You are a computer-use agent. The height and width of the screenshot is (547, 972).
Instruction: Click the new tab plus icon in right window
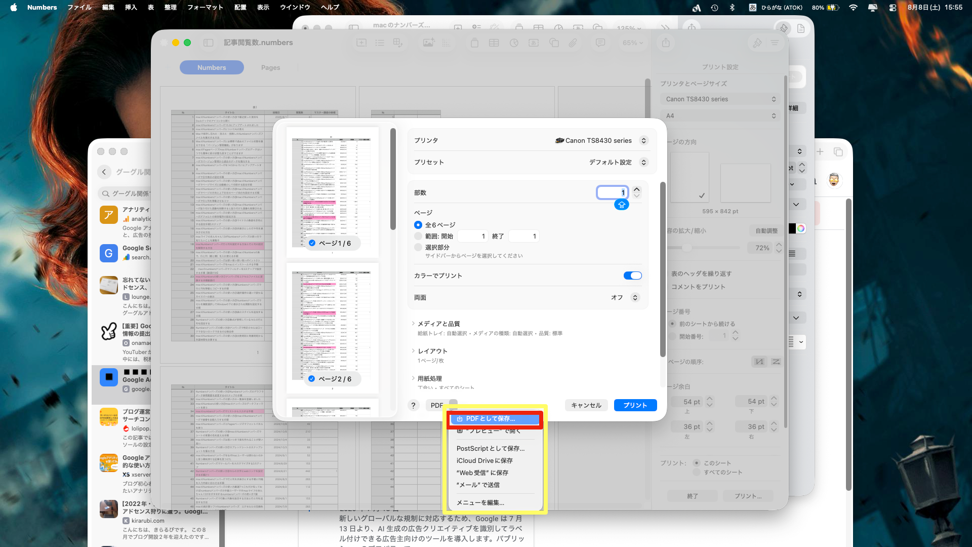(820, 151)
